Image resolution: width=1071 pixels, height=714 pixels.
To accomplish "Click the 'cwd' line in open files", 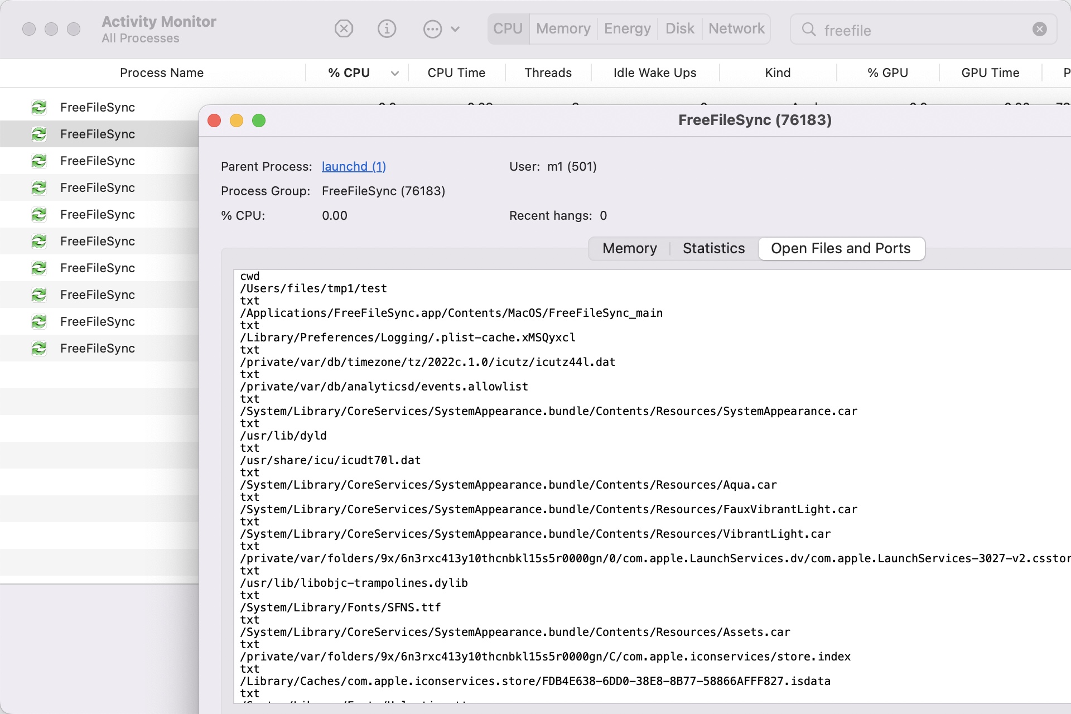I will pyautogui.click(x=250, y=276).
